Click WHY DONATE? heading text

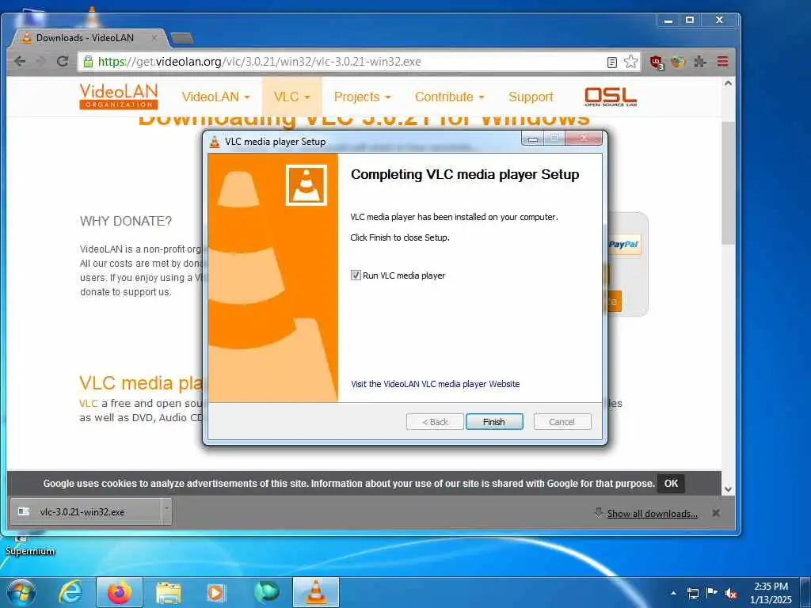[126, 222]
